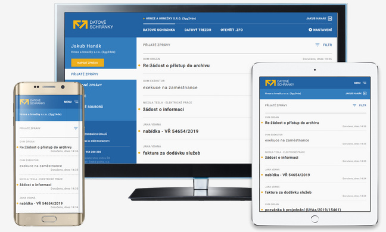
Task: Open Nastavení via the gear icon
Action: tap(310, 30)
